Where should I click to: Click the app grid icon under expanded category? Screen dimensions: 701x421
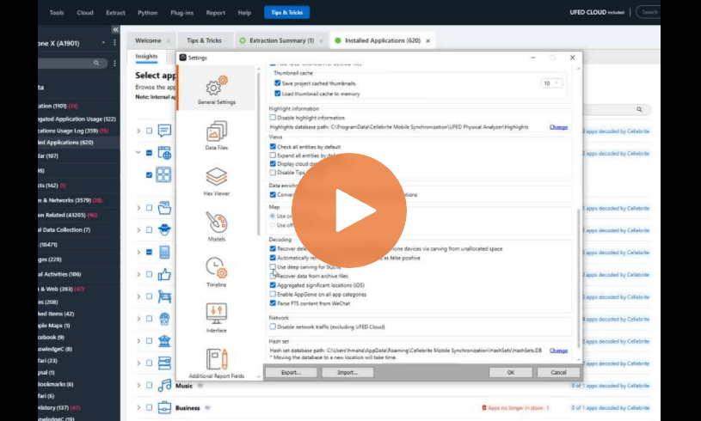coord(163,174)
